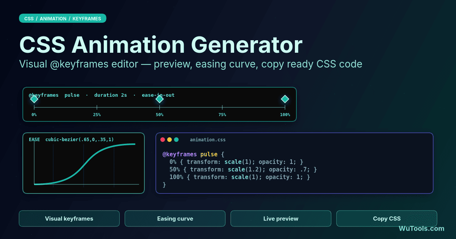Click the Easing curve button
Image resolution: width=456 pixels, height=239 pixels.
coord(175,219)
